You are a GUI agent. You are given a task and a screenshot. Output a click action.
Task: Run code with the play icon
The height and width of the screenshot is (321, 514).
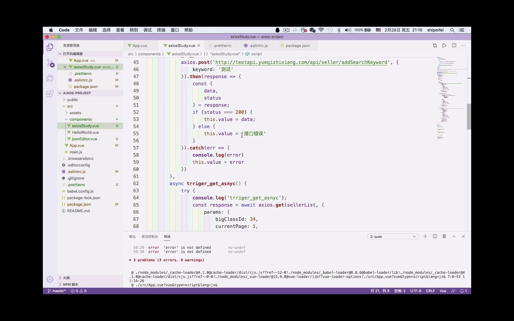pos(444,45)
